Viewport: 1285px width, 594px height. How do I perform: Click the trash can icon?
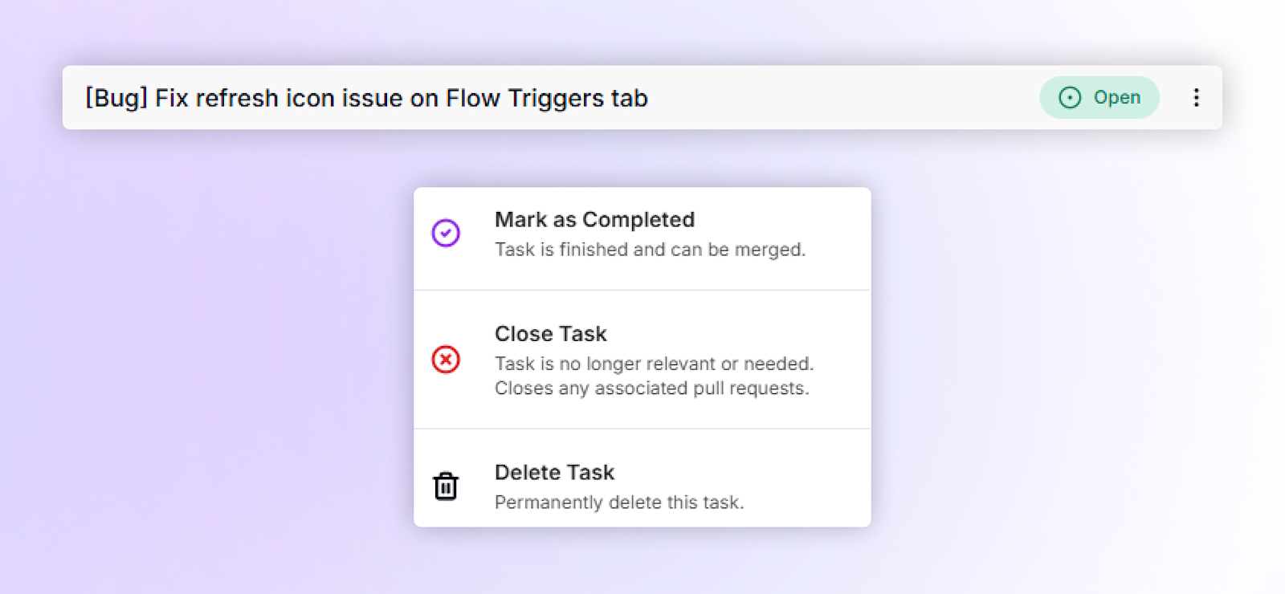click(x=446, y=486)
